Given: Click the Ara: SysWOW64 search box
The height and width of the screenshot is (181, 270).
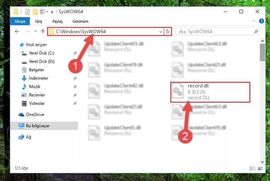Looking at the screenshot, I should 218,31.
